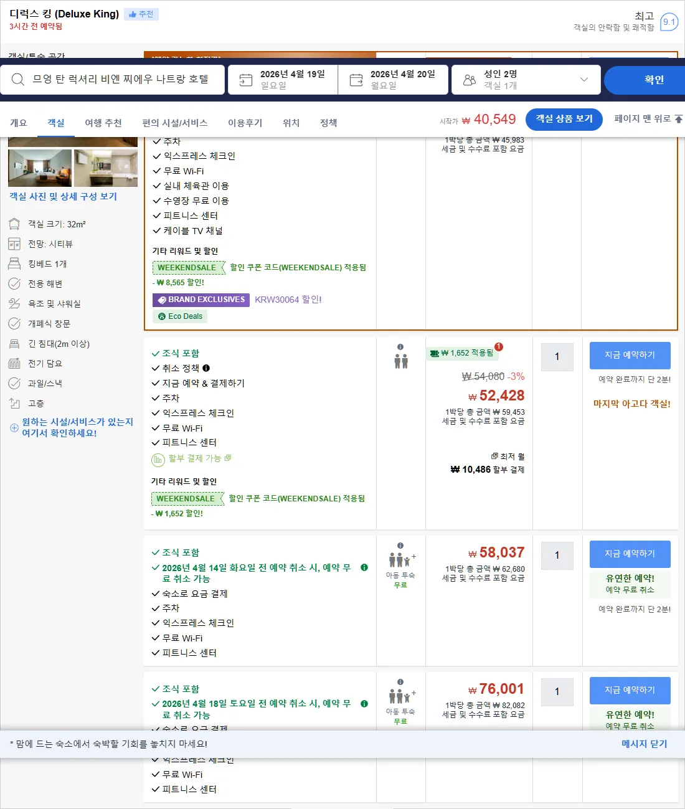Open the 객실 사진 및 상세 구성 보기 link
Screen dimensions: 685x809
coord(63,196)
